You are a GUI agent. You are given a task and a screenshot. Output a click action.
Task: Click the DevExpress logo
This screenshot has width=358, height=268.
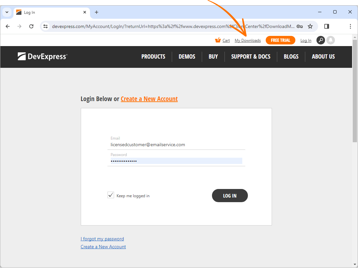42,57
